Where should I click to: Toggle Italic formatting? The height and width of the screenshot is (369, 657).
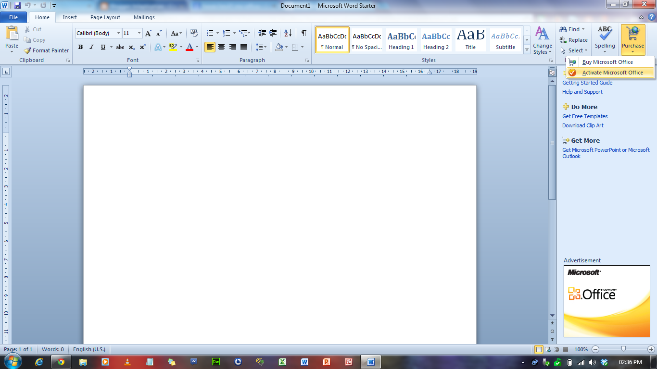click(x=91, y=47)
